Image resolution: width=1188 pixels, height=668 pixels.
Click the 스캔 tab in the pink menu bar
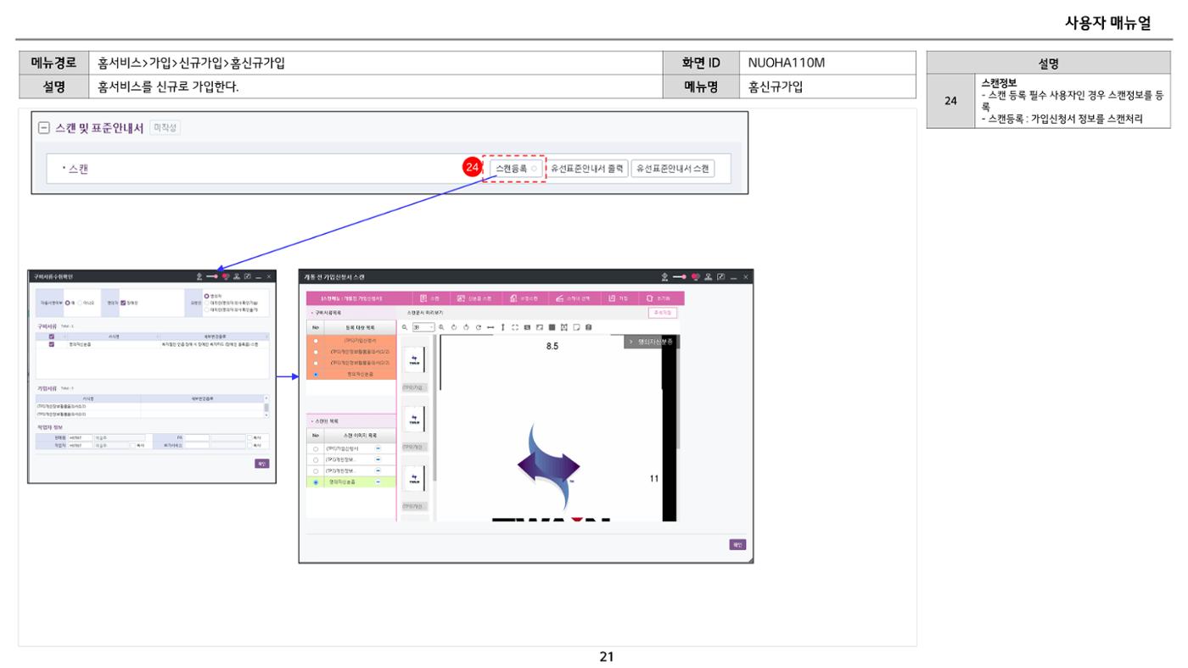(x=429, y=298)
